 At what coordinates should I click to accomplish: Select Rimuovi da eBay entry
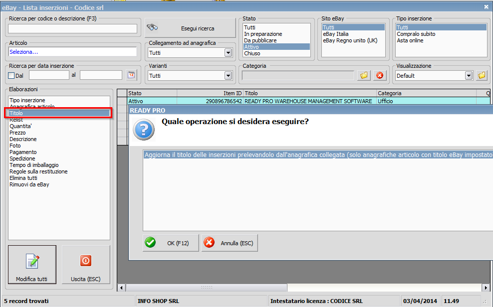point(59,184)
